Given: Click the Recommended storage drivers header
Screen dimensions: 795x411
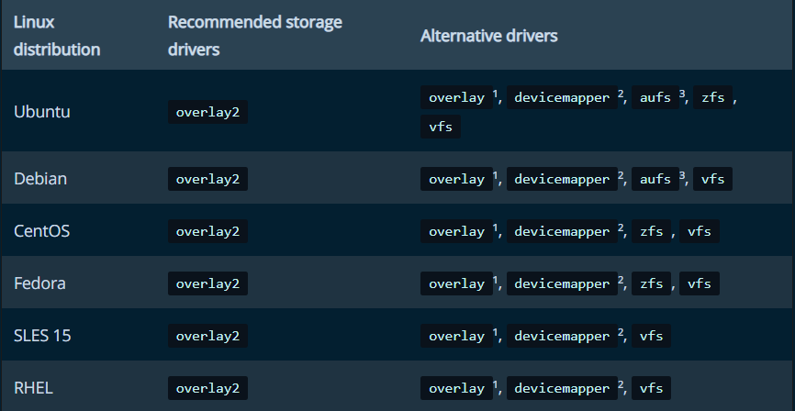Looking at the screenshot, I should pos(255,36).
